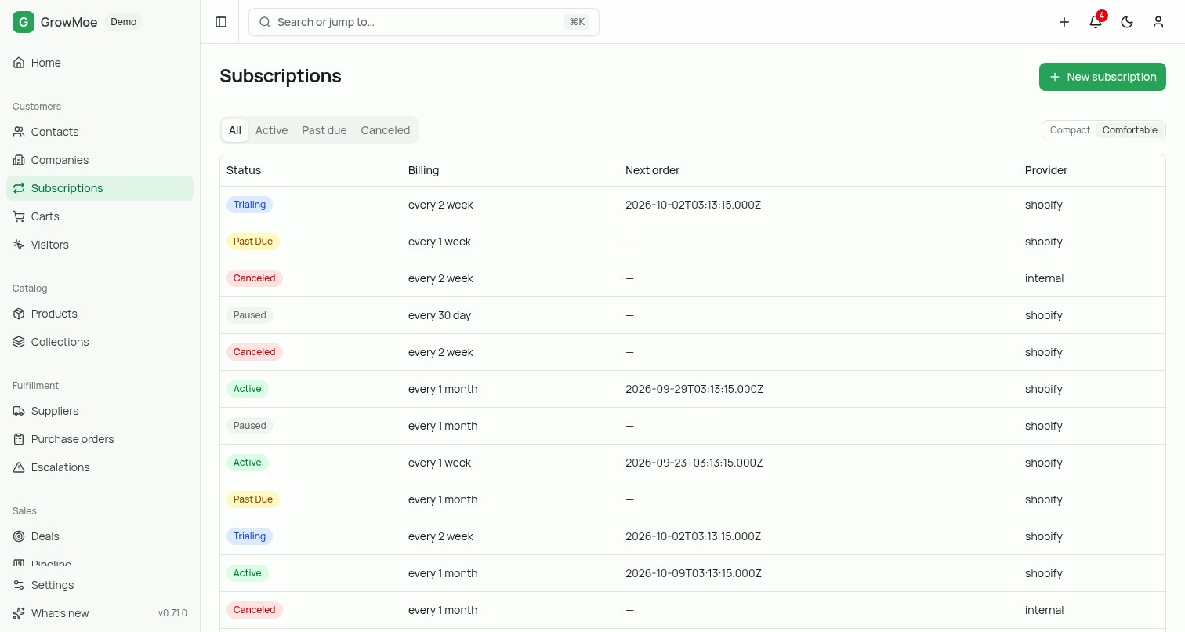The height and width of the screenshot is (632, 1185).
Task: Click the New subscription button
Action: point(1103,77)
